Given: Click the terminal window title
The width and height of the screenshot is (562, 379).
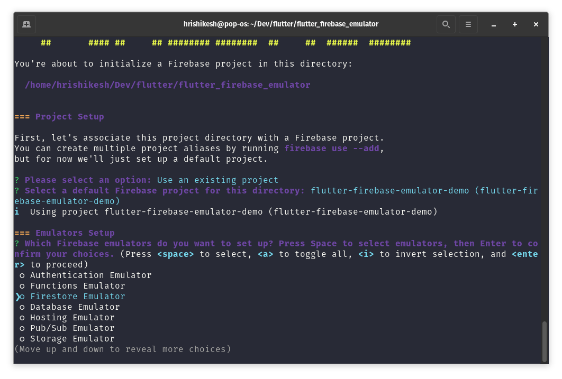Looking at the screenshot, I should point(281,24).
